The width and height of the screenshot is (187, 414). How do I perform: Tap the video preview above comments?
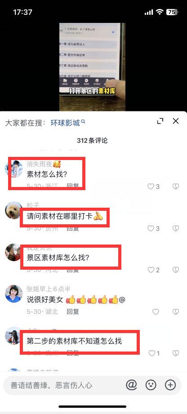tap(92, 67)
